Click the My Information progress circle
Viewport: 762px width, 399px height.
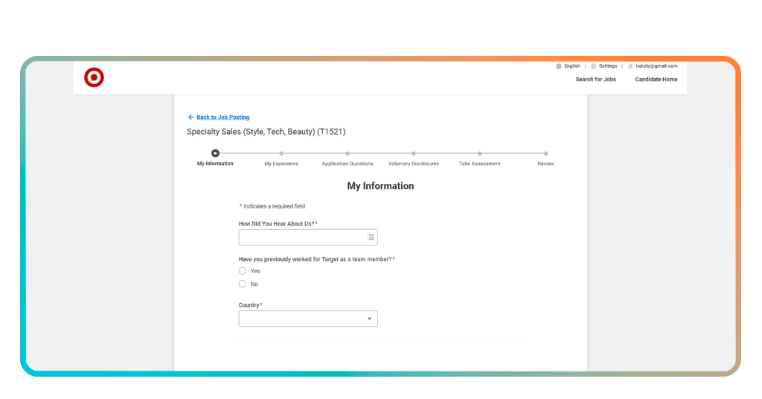pyautogui.click(x=215, y=153)
